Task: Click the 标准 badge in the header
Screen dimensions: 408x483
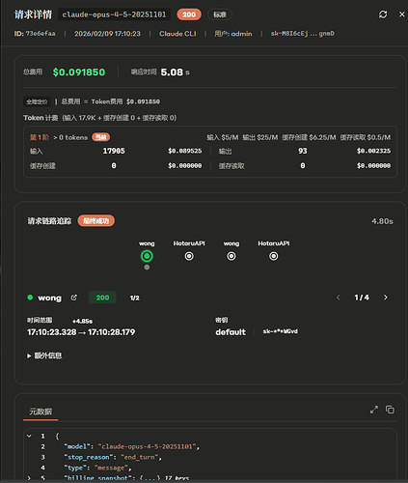Action: click(x=220, y=14)
